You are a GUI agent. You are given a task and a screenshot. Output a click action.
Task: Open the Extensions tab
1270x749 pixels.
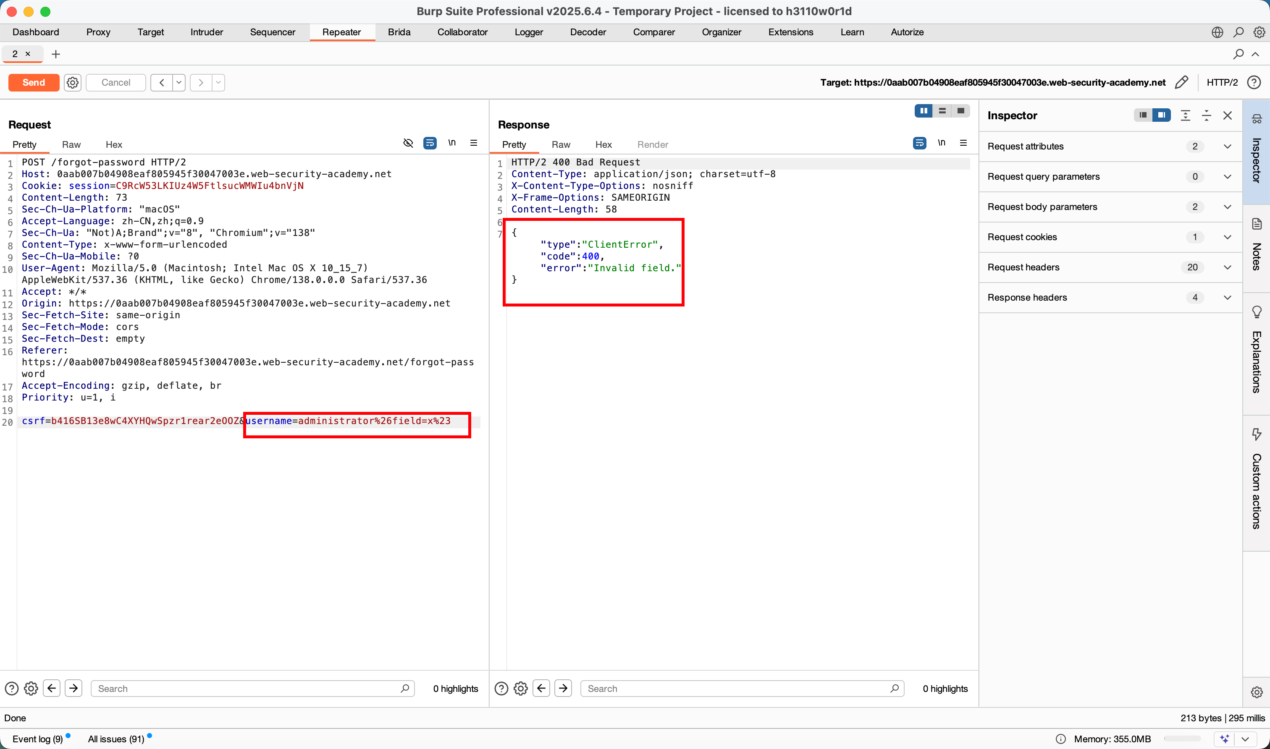pyautogui.click(x=790, y=32)
